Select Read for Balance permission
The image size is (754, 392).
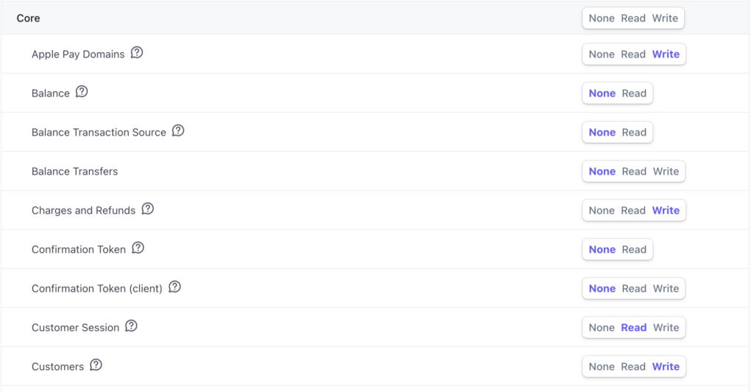[x=634, y=94]
